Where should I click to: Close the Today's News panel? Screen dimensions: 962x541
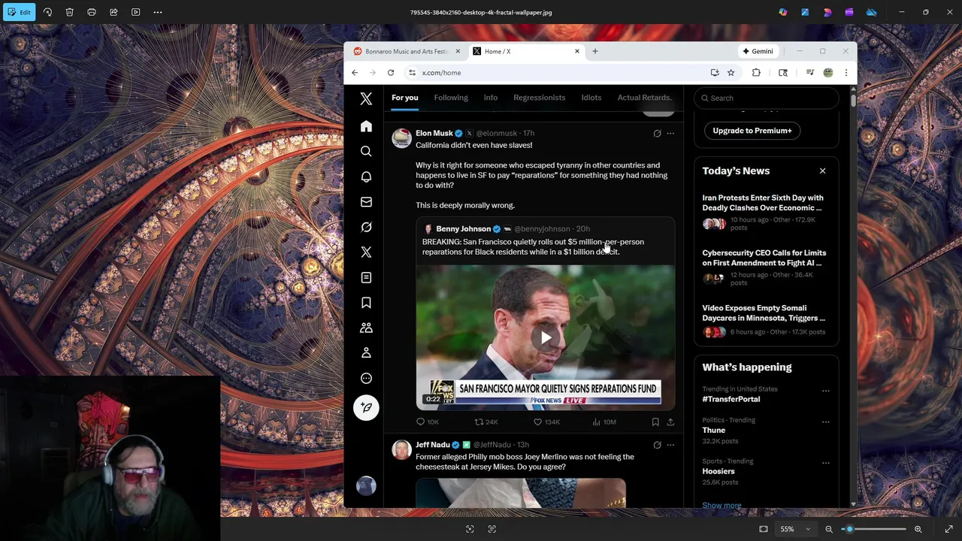(822, 171)
